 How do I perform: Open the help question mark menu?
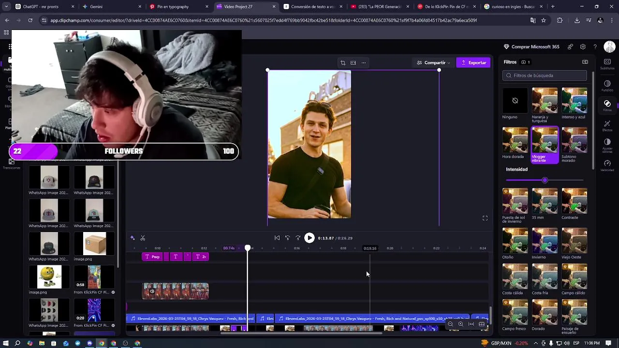coord(595,47)
